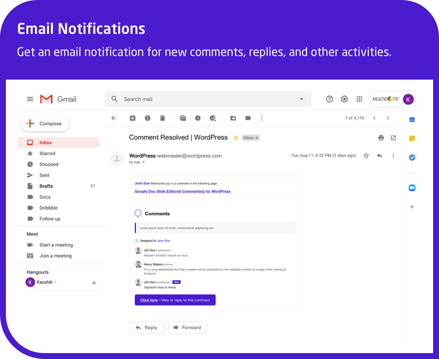
Task: Open the Follow up label
Action: click(59, 219)
